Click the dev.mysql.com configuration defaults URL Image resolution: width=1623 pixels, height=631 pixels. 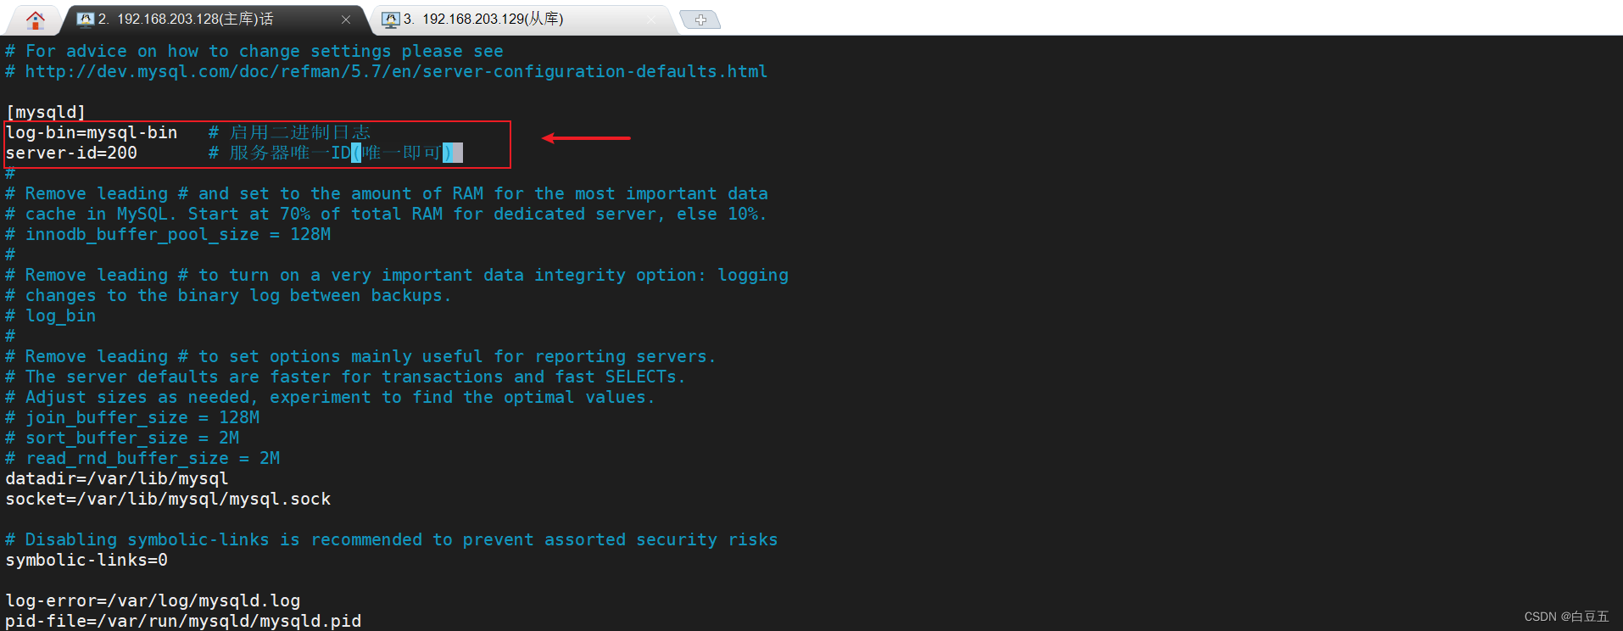396,72
